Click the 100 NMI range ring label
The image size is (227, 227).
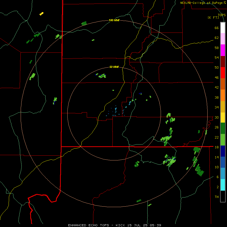click(114, 20)
